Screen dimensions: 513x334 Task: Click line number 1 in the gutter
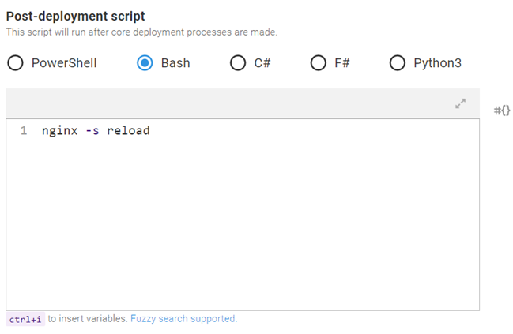[x=24, y=130]
